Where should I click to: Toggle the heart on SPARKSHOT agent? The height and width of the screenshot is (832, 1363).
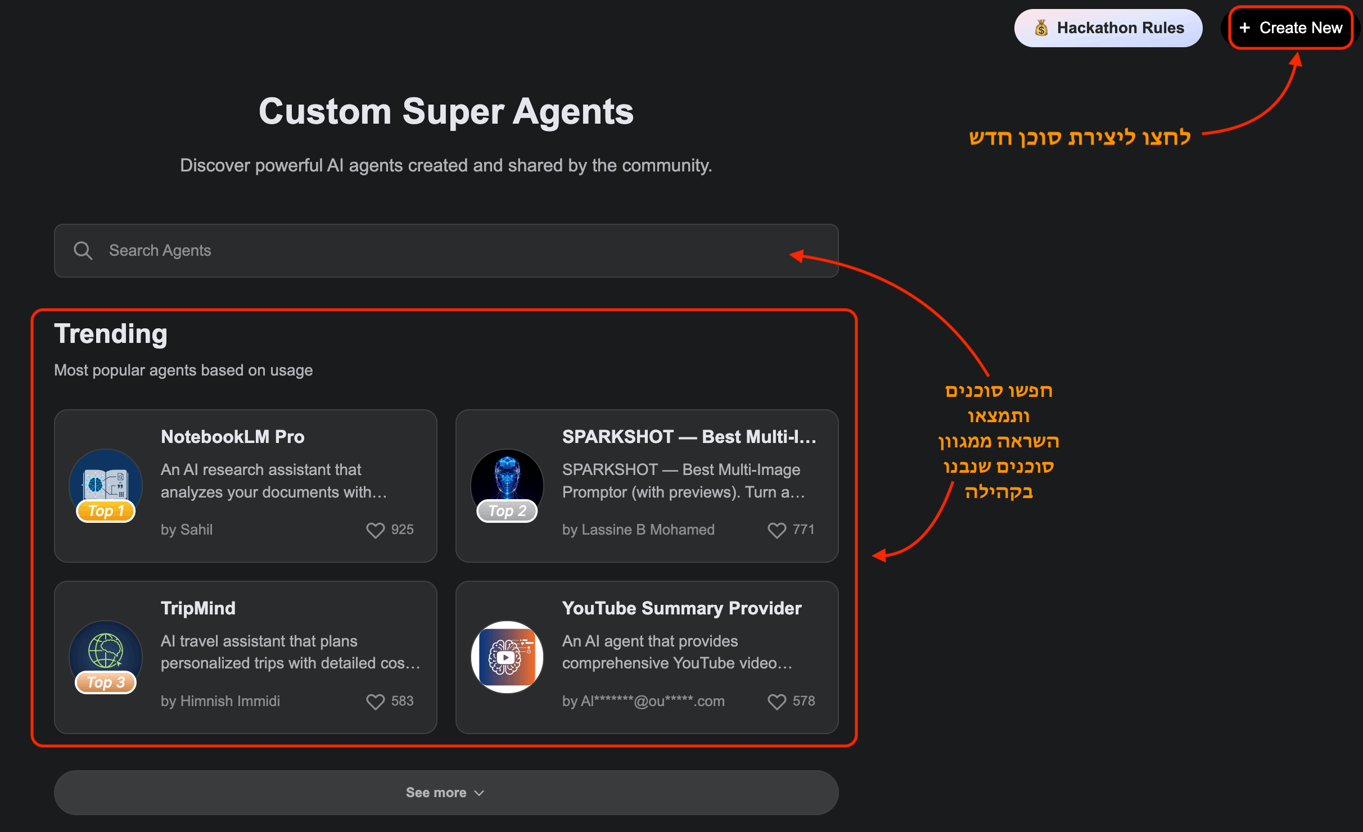tap(777, 530)
